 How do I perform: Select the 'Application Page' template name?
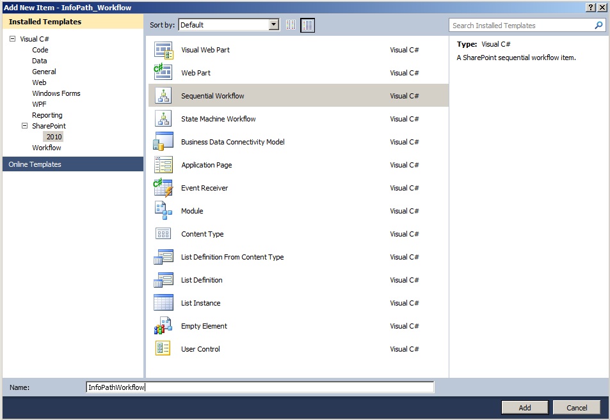[206, 165]
